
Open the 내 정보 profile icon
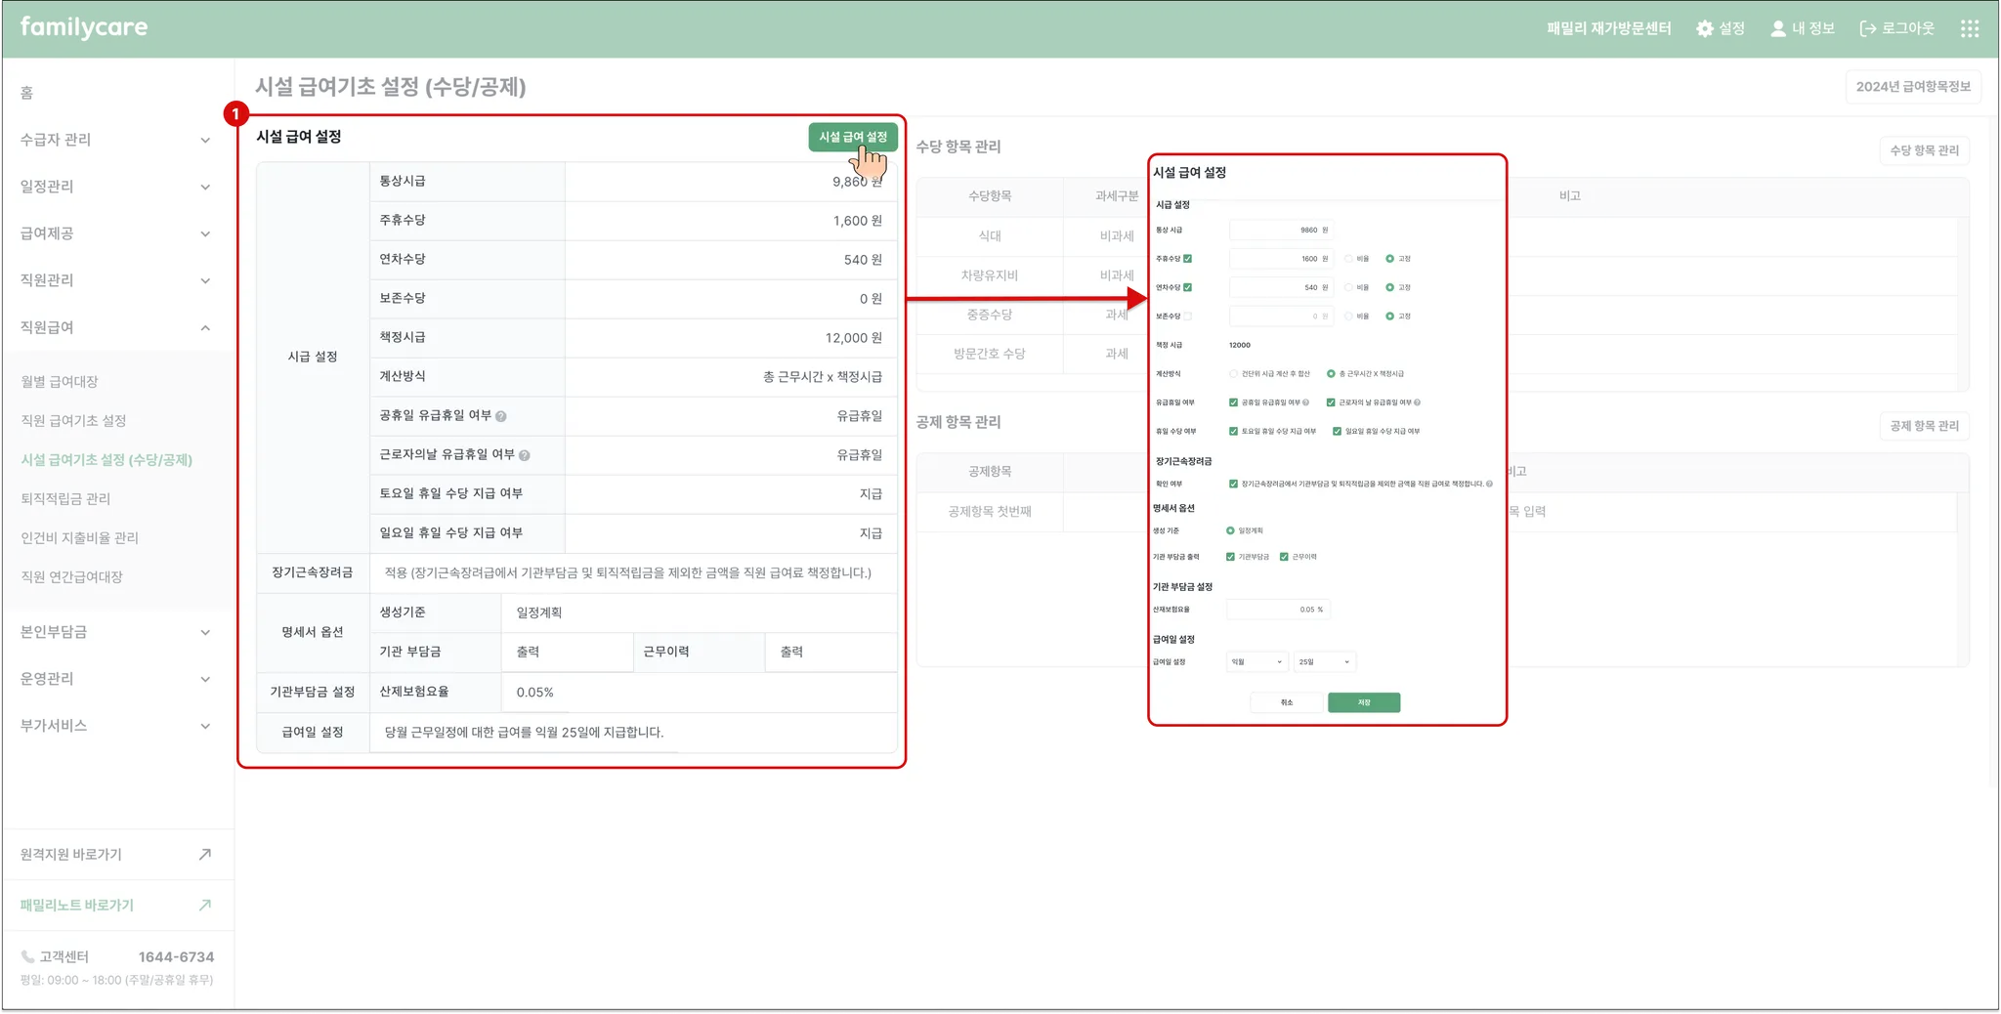tap(1778, 29)
